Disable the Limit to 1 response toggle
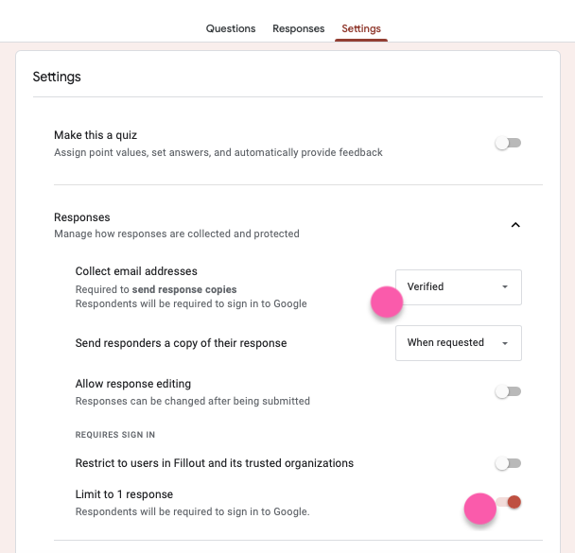Viewport: 575px width, 553px height. [x=509, y=502]
